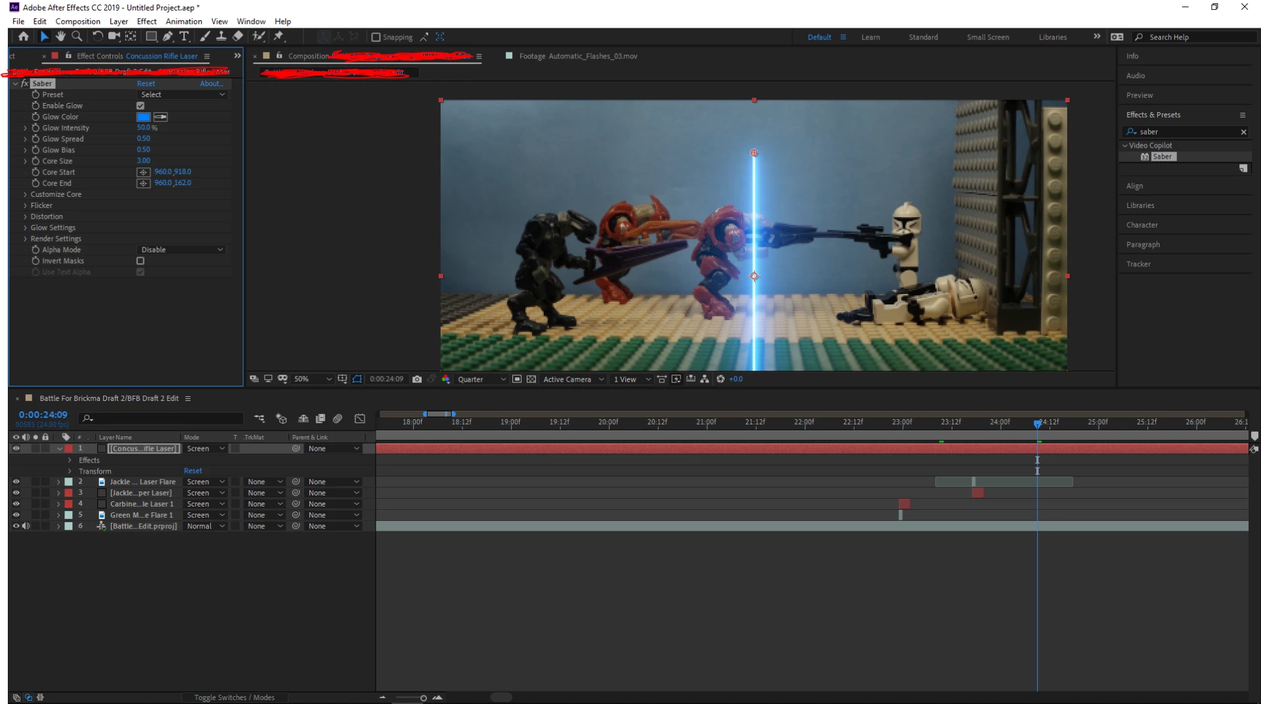Select the Hand tool
The width and height of the screenshot is (1261, 704).
pyautogui.click(x=60, y=37)
